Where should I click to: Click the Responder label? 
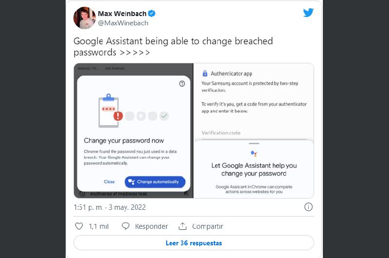tap(151, 226)
